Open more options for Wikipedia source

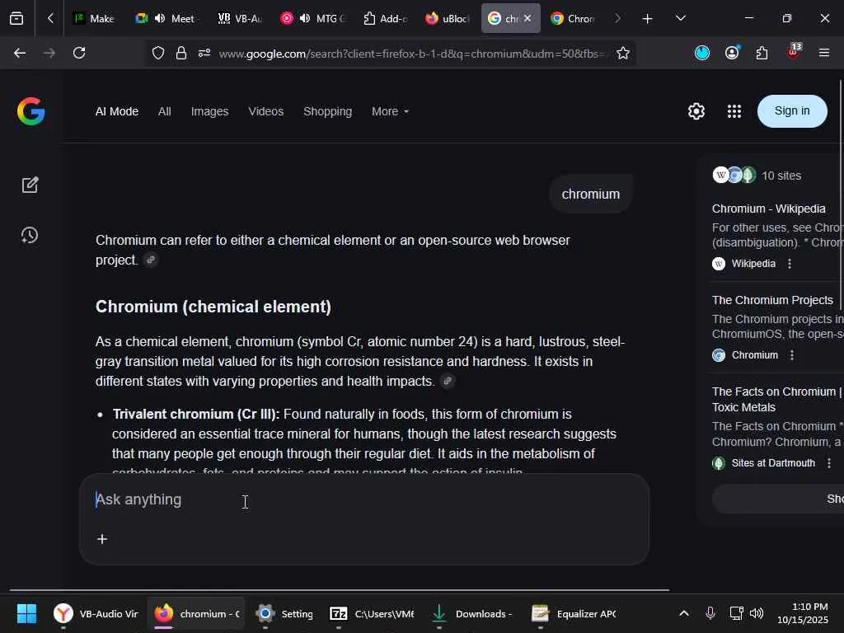(x=789, y=263)
